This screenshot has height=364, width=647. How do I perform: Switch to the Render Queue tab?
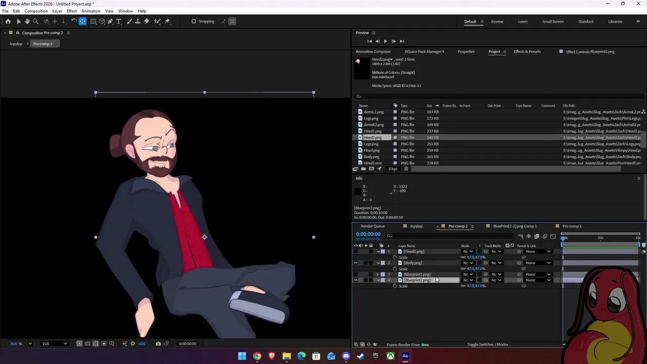tap(373, 226)
